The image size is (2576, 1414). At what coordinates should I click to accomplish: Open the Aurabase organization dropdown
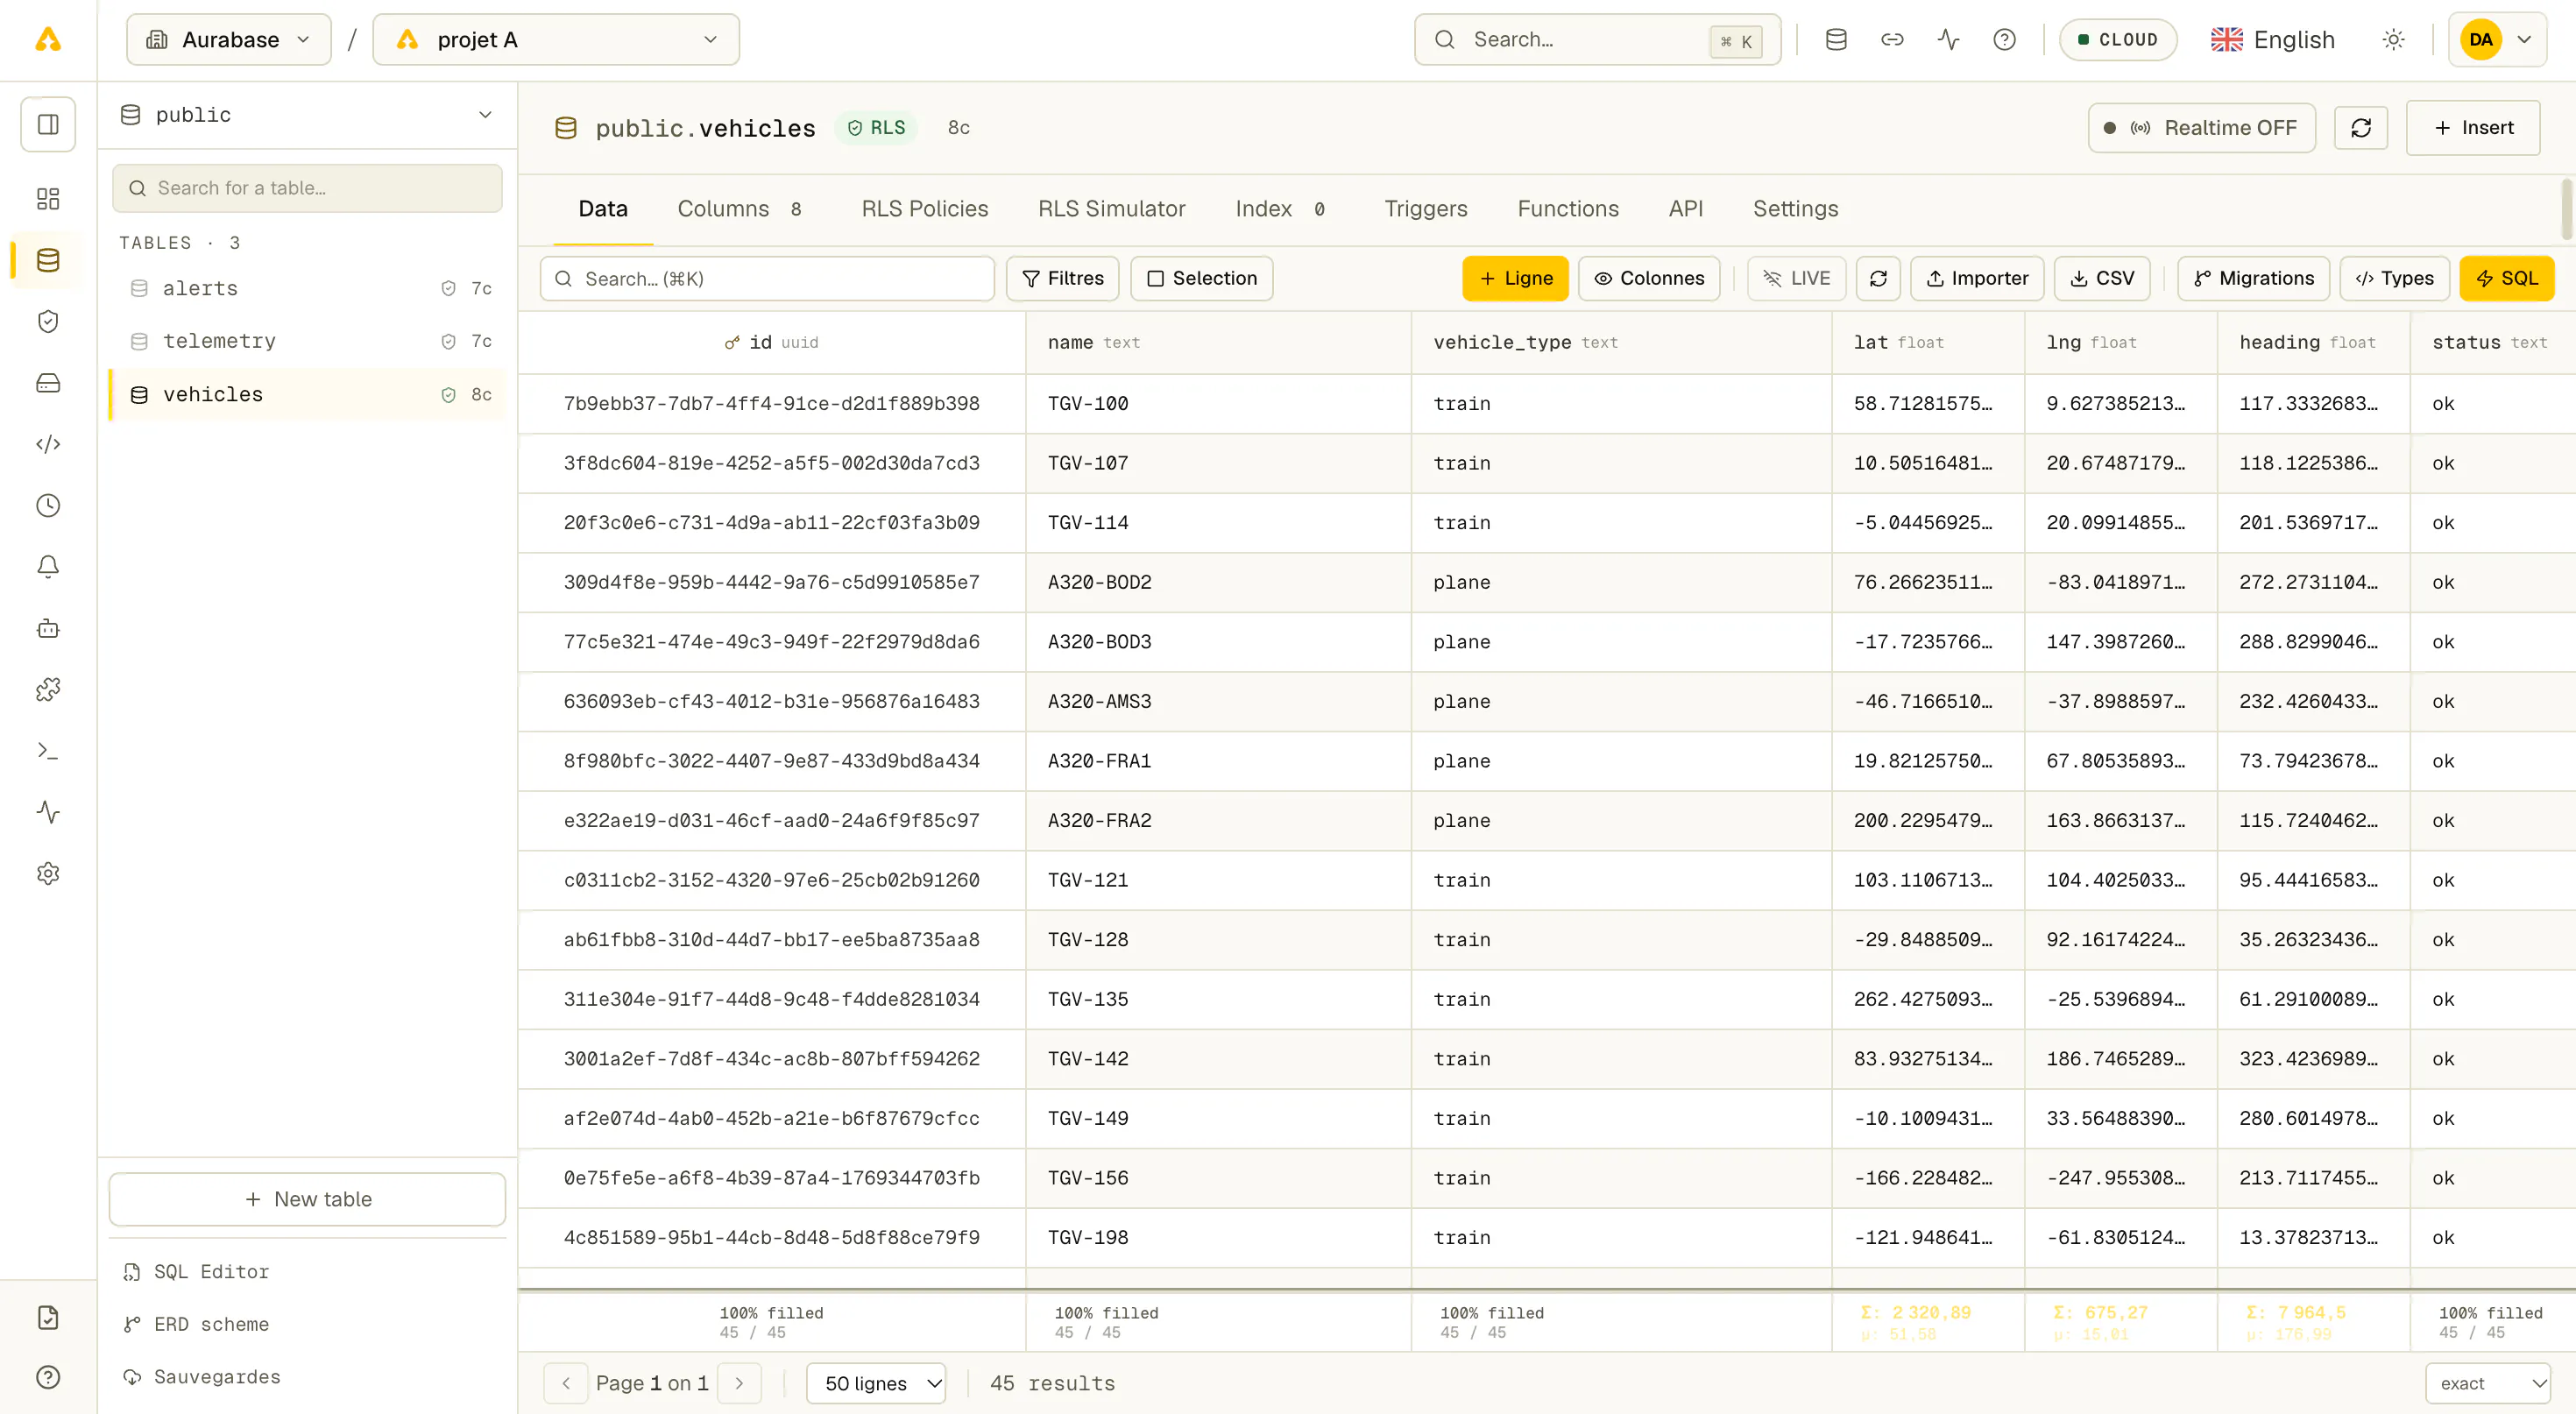[229, 40]
